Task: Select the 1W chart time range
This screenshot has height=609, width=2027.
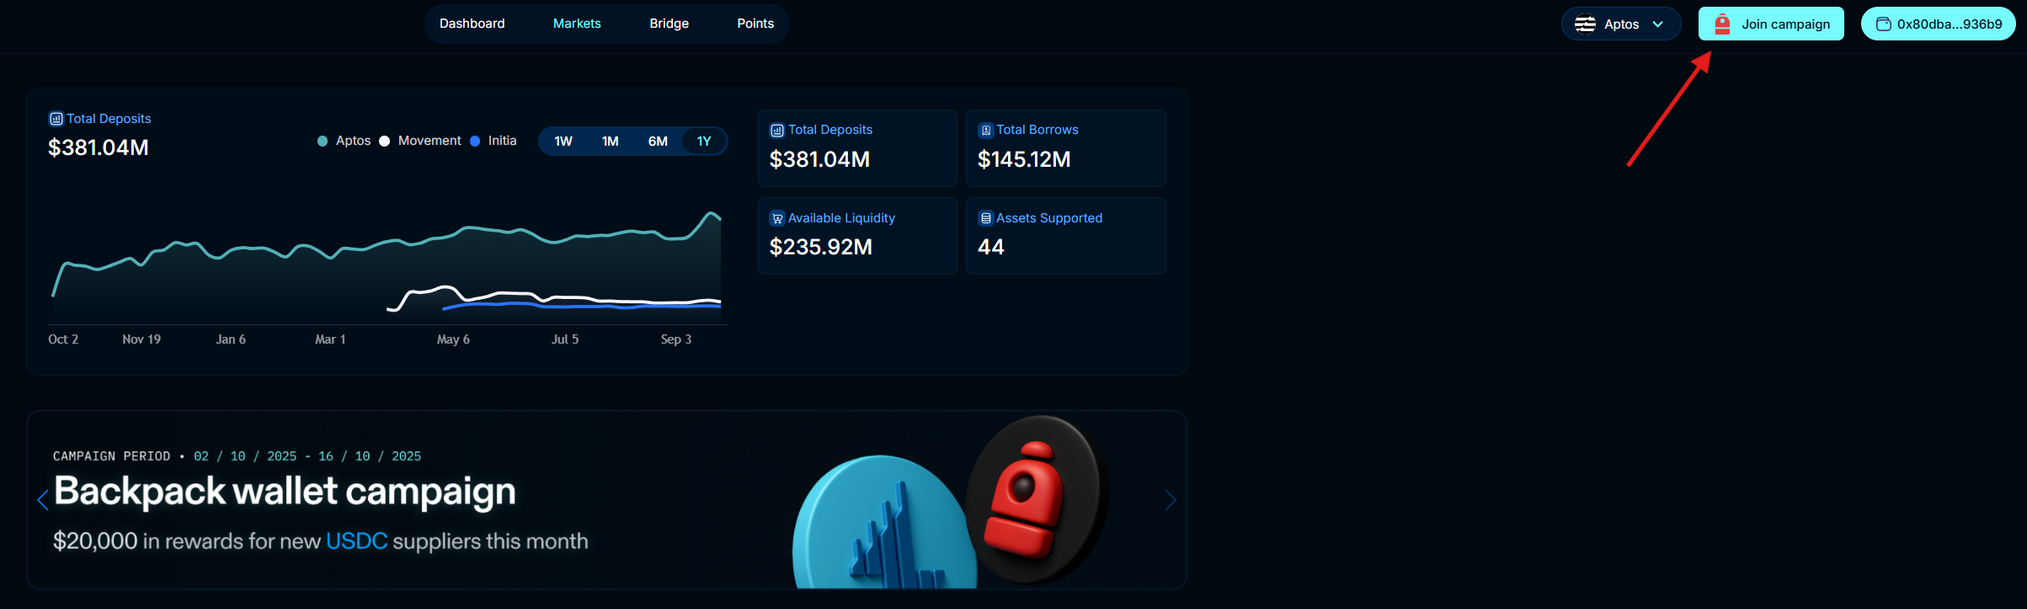Action: point(563,142)
